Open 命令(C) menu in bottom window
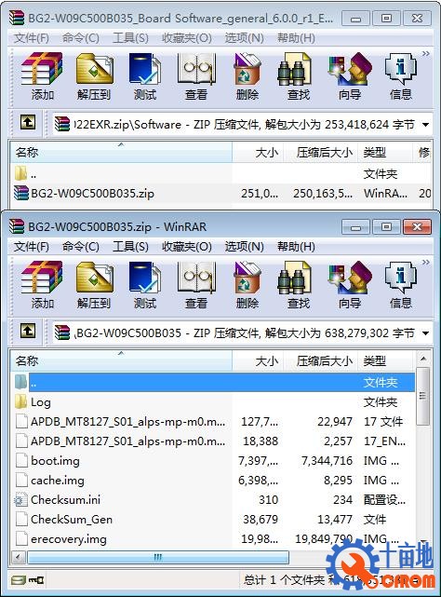441x597 pixels. (81, 247)
